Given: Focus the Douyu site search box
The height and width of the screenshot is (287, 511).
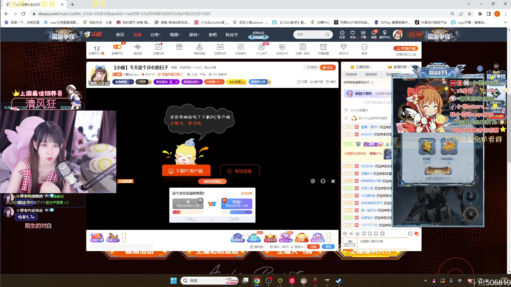Looking at the screenshot, I should pyautogui.click(x=313, y=35).
